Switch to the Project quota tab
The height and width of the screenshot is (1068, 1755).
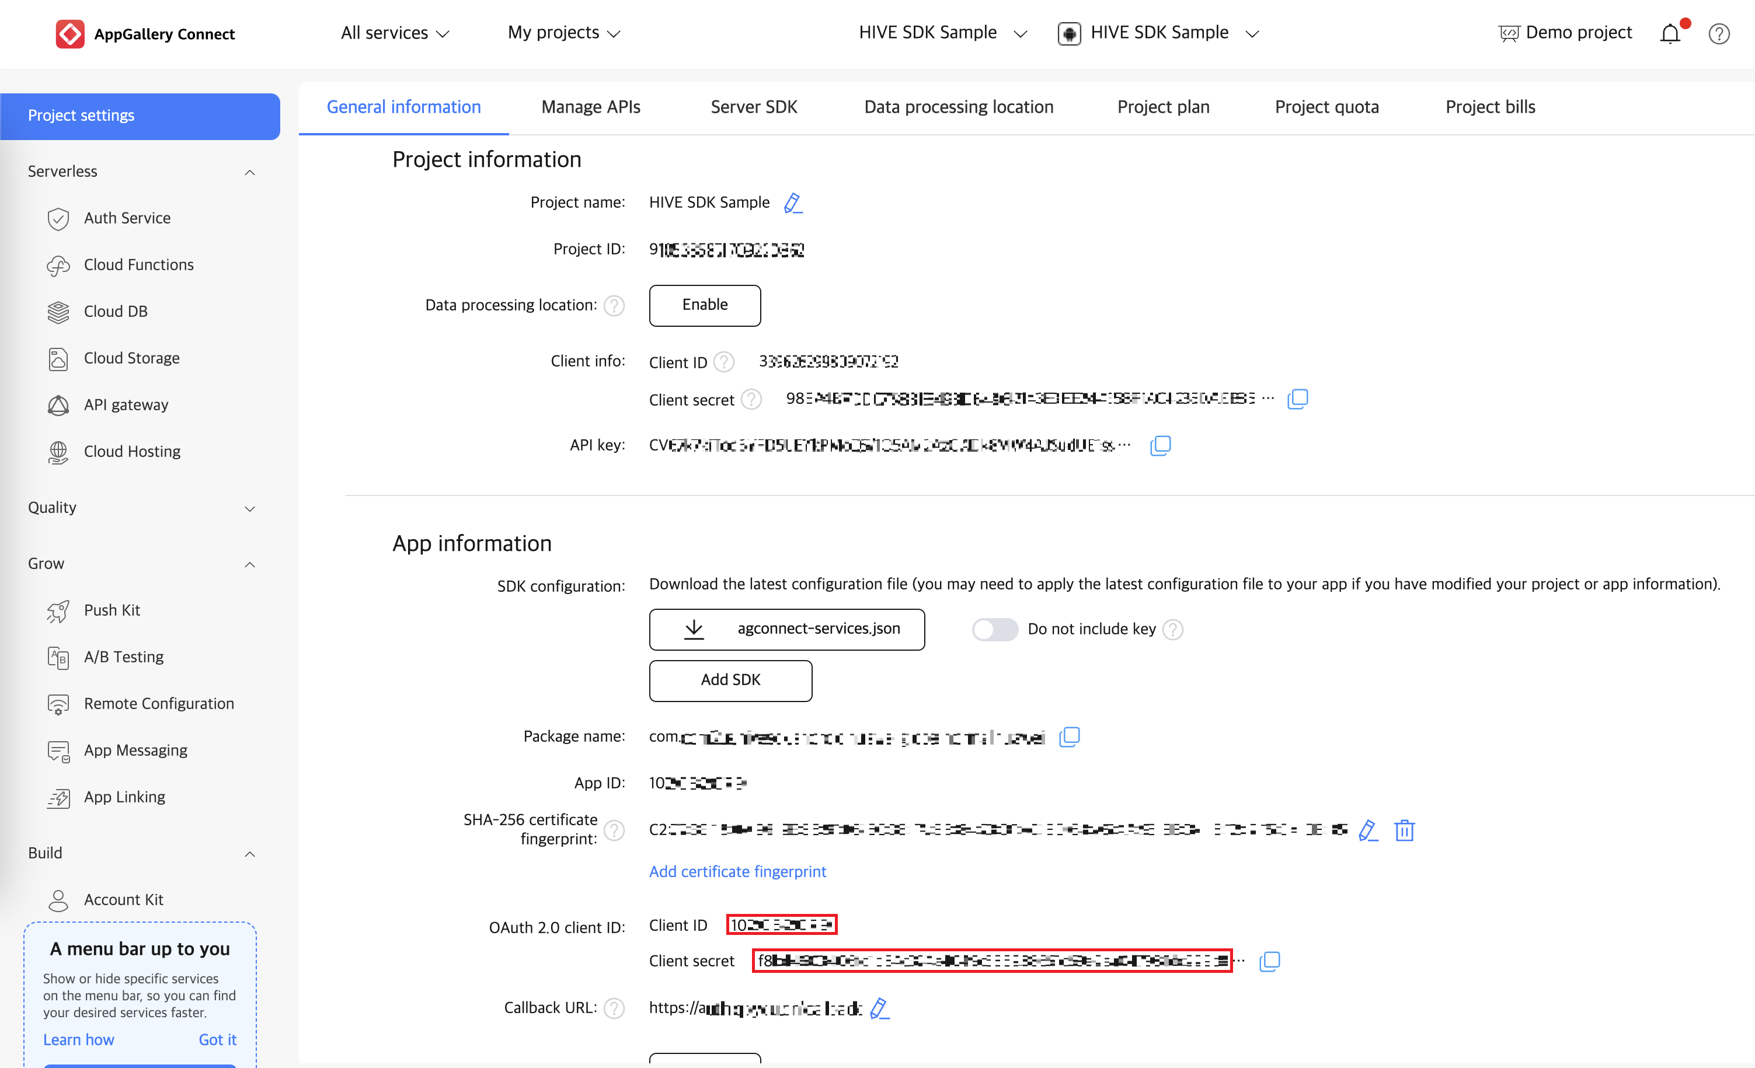[1326, 107]
